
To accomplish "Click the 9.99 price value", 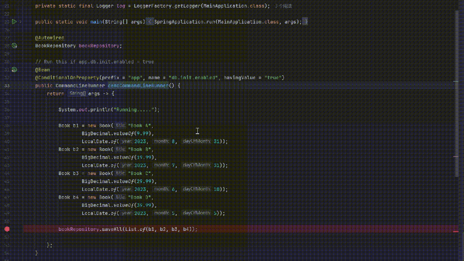I will pyautogui.click(x=143, y=133).
